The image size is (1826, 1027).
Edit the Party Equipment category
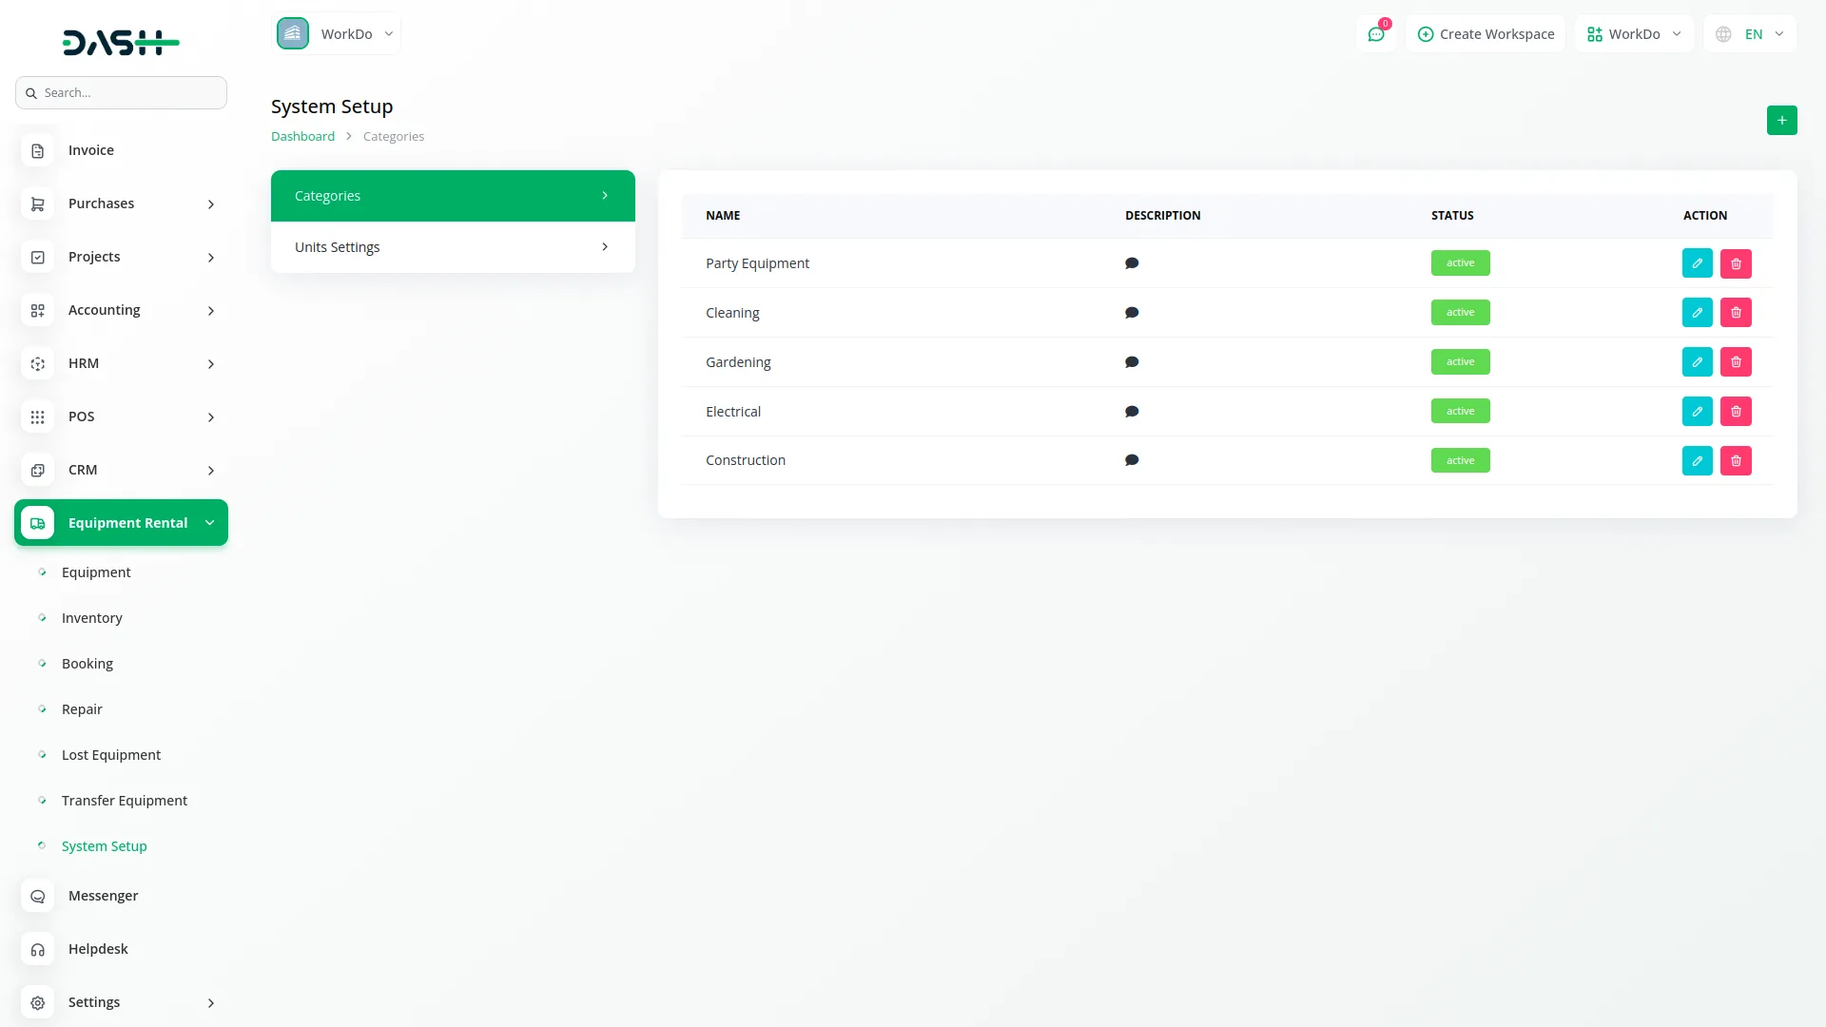1697,263
